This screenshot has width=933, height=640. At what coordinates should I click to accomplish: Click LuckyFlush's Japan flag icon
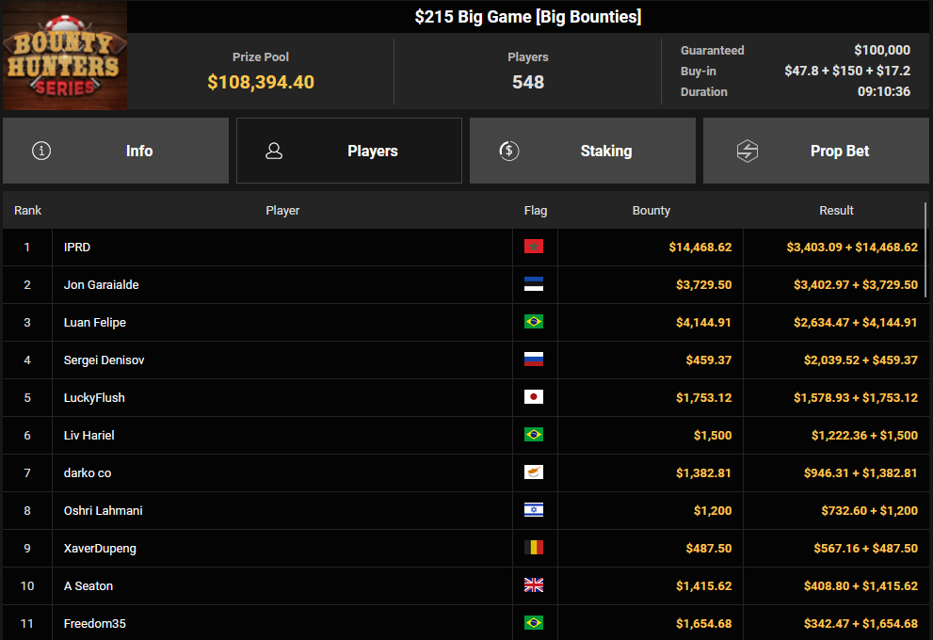[534, 397]
